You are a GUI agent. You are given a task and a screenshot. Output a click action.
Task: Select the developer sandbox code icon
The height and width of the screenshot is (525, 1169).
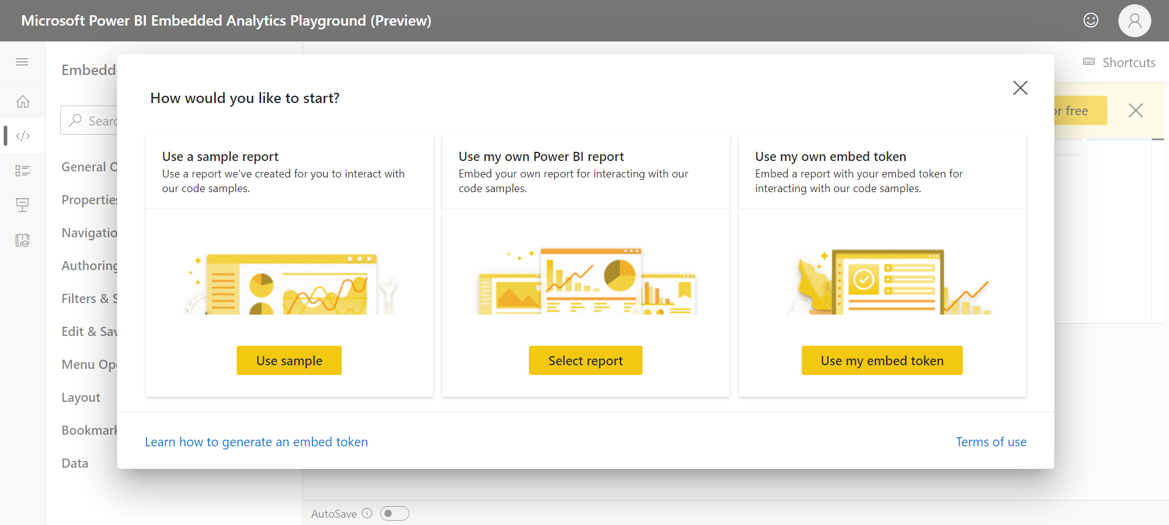[23, 136]
